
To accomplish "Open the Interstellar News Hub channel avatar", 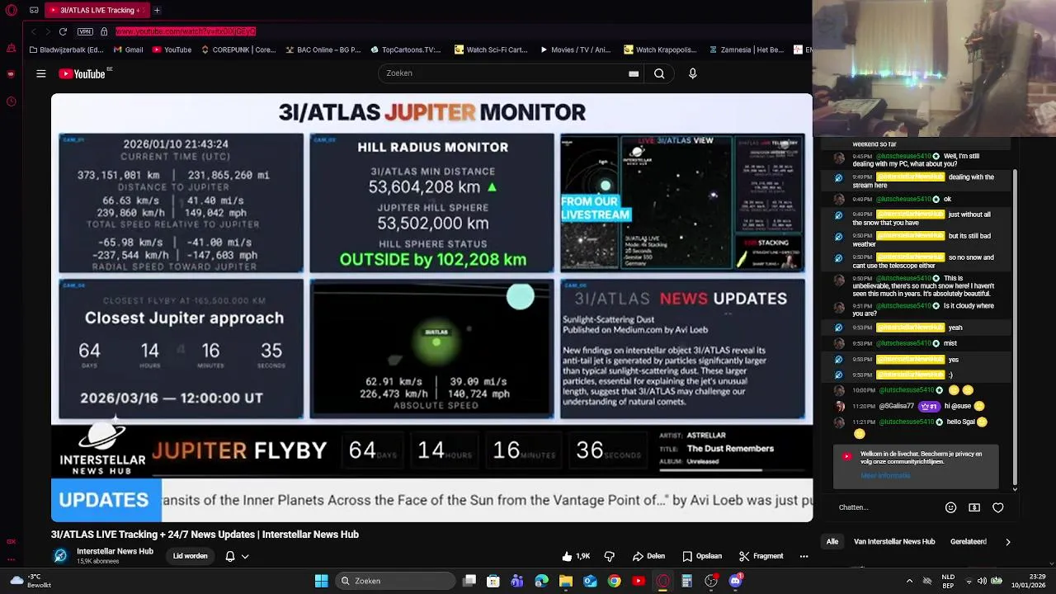I will (x=60, y=556).
